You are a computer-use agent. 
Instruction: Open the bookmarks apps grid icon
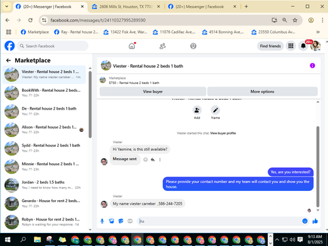9,32
